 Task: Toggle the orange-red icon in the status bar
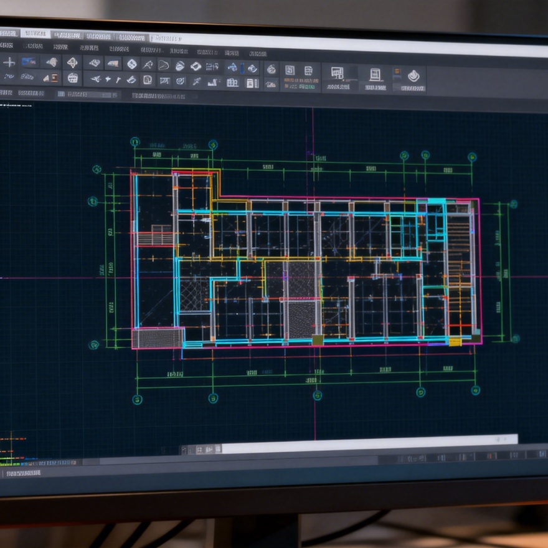point(491,456)
